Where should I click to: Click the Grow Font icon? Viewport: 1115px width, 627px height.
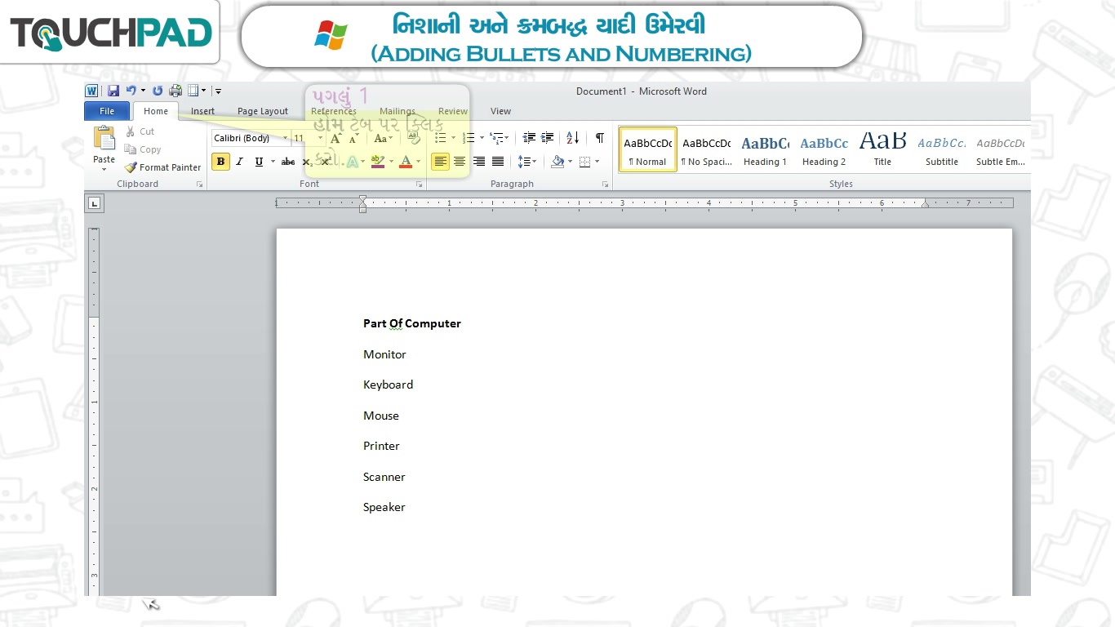click(x=335, y=139)
